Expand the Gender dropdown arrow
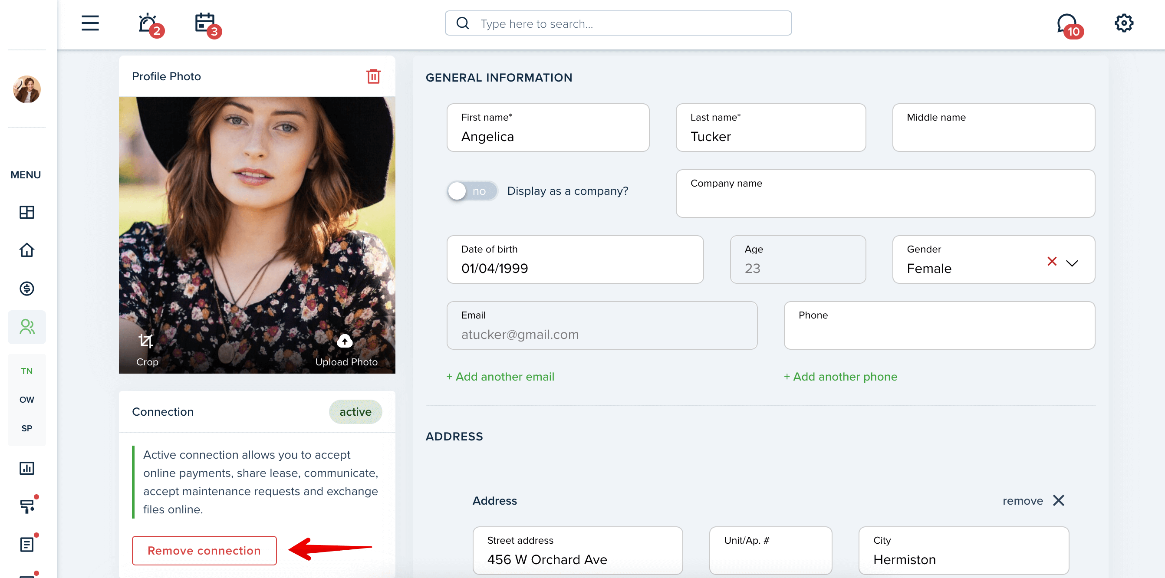 [x=1072, y=263]
